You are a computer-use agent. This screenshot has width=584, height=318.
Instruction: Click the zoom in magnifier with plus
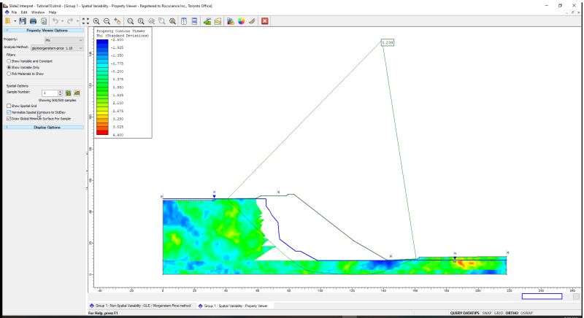coord(96,21)
